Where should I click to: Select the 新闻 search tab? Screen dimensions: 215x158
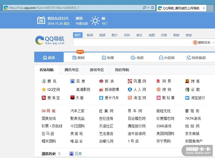click(90, 35)
